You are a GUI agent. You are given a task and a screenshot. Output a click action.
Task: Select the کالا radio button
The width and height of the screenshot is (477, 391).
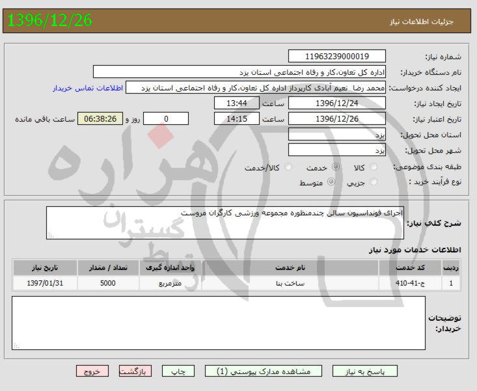click(374, 167)
